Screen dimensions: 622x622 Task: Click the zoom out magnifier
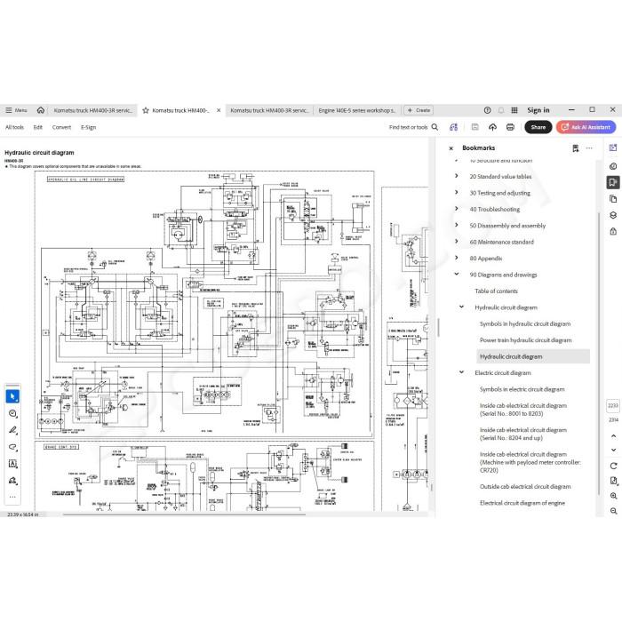tap(614, 511)
